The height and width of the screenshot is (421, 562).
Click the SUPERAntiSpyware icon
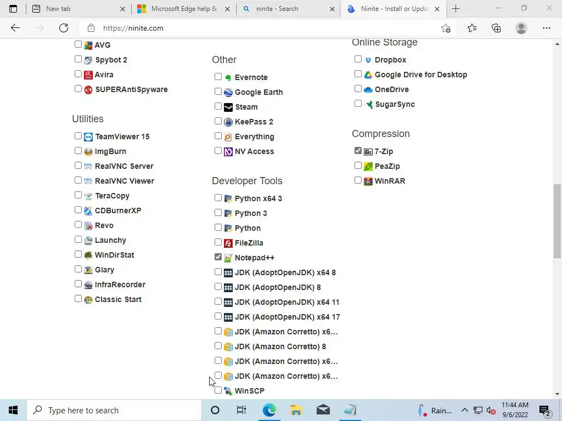[x=88, y=90]
